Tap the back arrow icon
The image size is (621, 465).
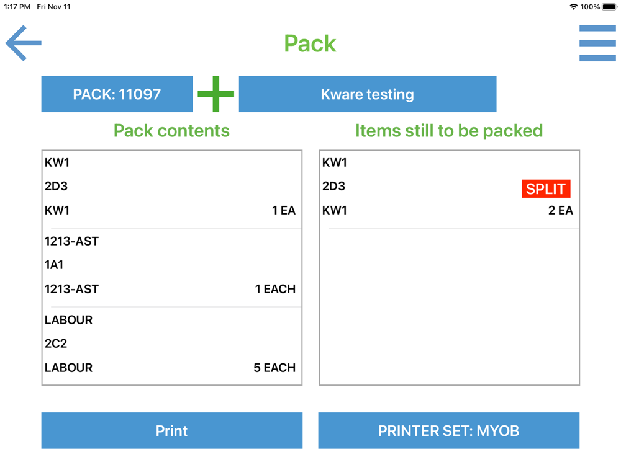(24, 43)
